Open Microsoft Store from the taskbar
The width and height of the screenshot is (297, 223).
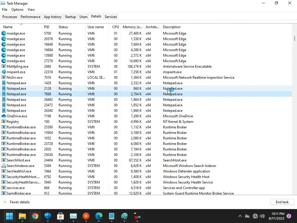(60, 216)
